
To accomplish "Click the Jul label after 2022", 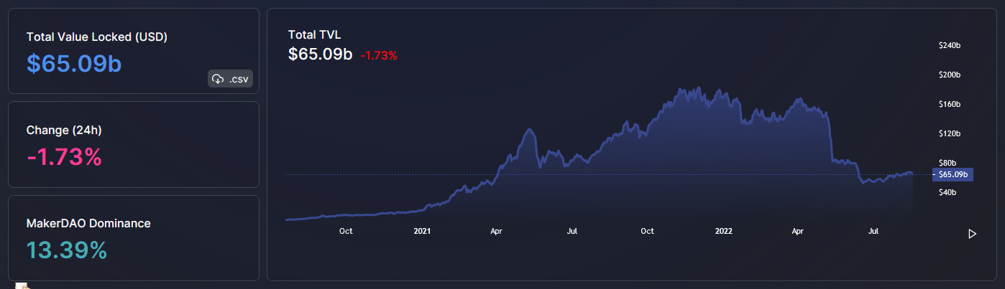I will coord(874,231).
